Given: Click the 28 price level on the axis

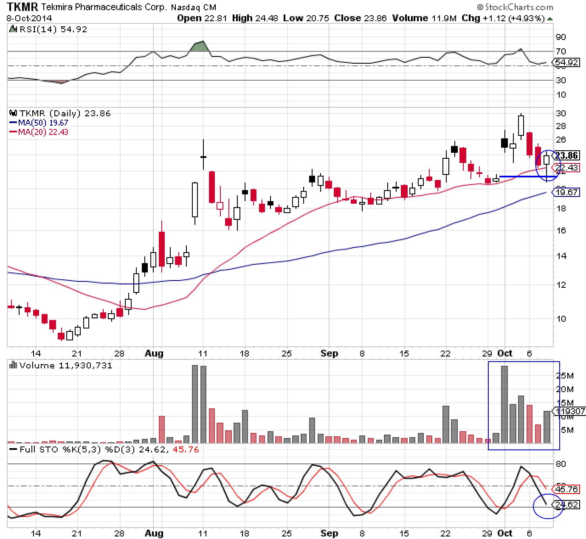Looking at the screenshot, I should point(561,126).
